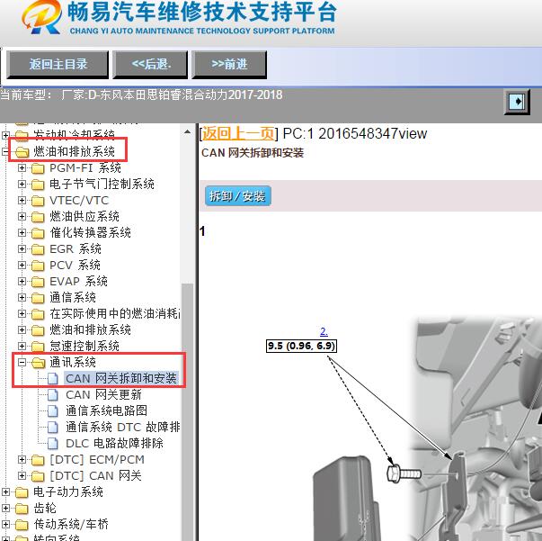Screen dimensions: 542x541
Task: Click the PCV 系统 folder icon
Action: click(38, 266)
